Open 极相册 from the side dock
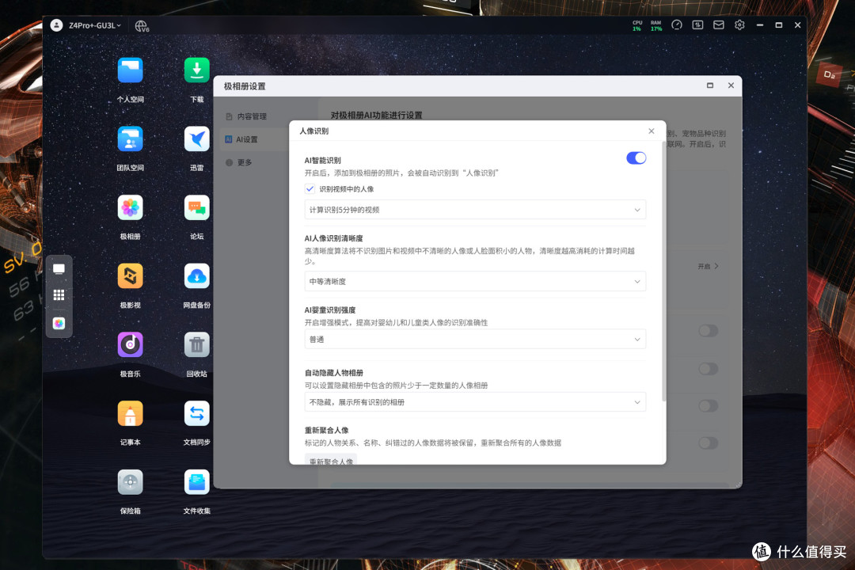The image size is (855, 570). tap(59, 324)
